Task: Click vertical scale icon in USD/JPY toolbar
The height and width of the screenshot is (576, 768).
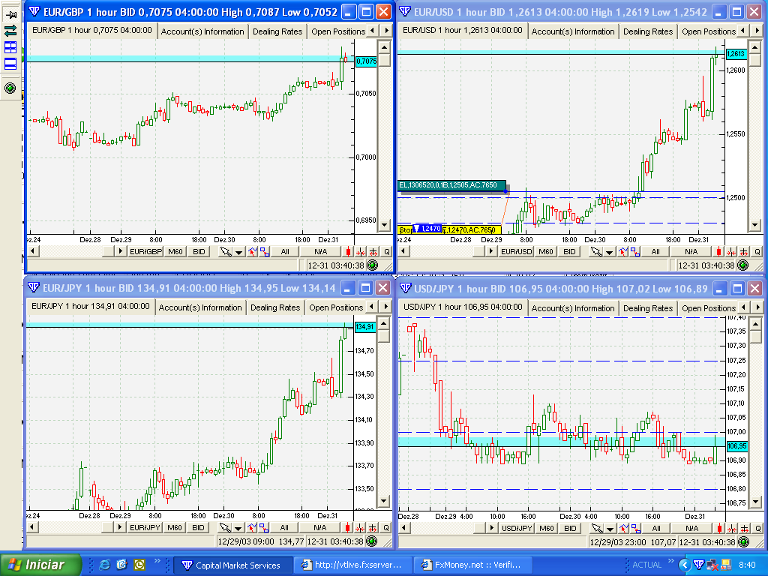Action: [745, 528]
